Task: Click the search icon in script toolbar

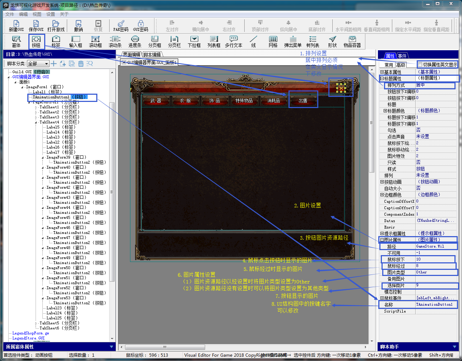Action: [89, 64]
